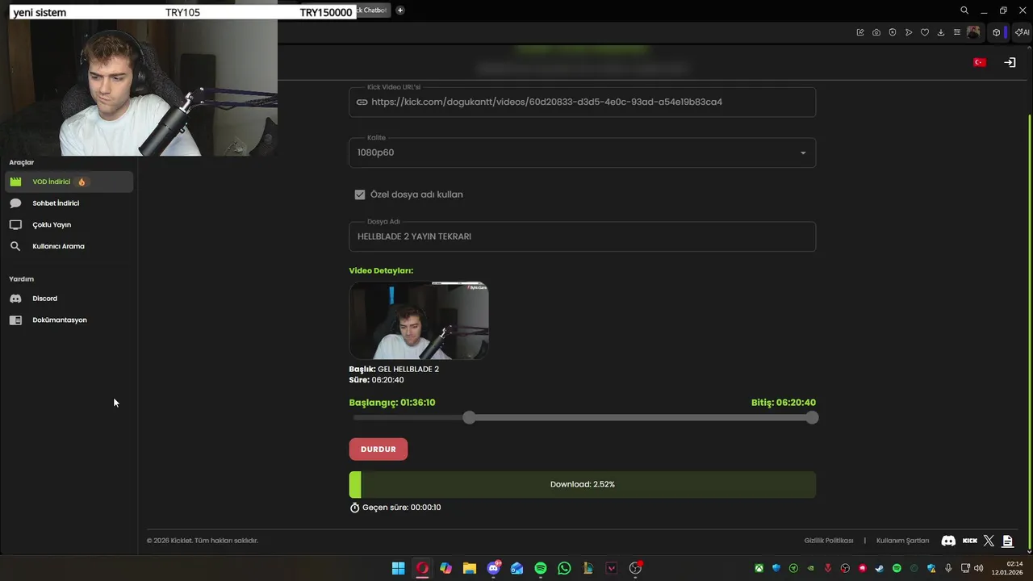Open File Explorer from taskbar
Image resolution: width=1033 pixels, height=581 pixels.
(x=470, y=568)
